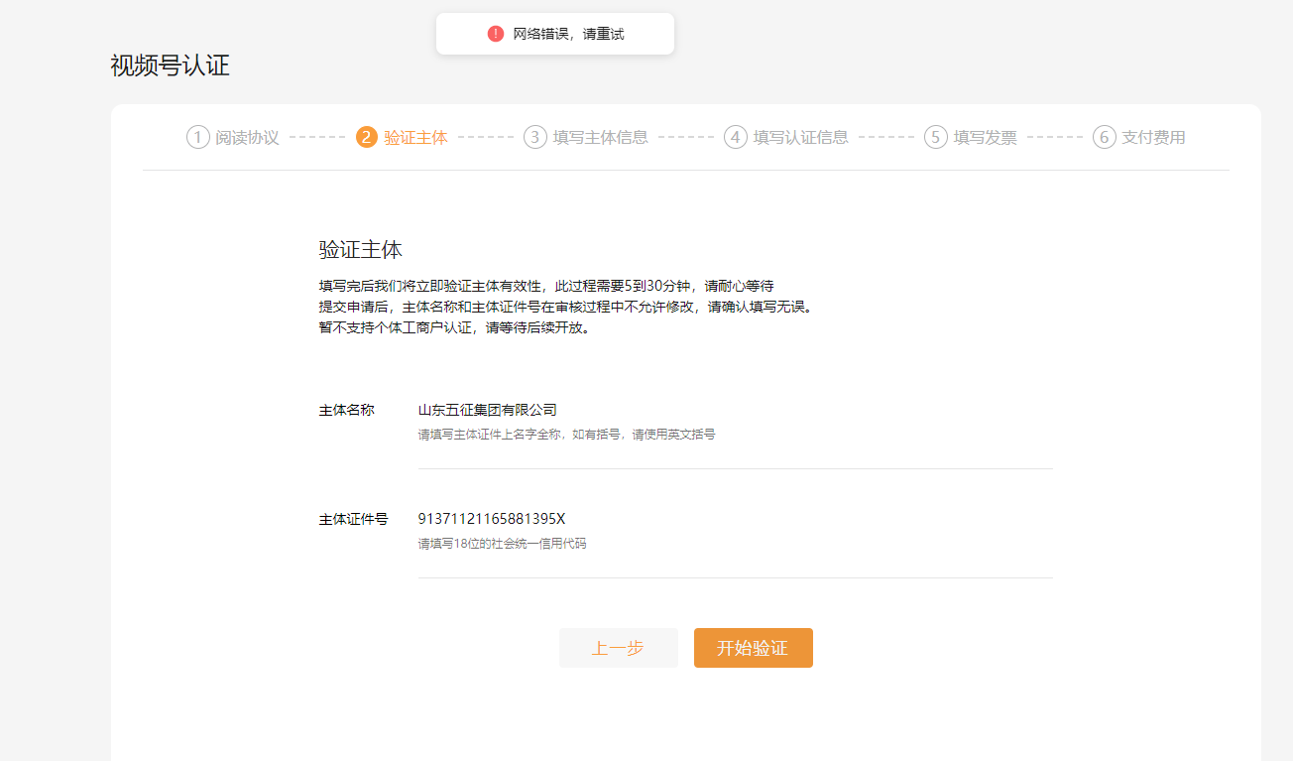Click step 1 circle icon 阅读协议
The height and width of the screenshot is (761, 1293).
(x=198, y=137)
